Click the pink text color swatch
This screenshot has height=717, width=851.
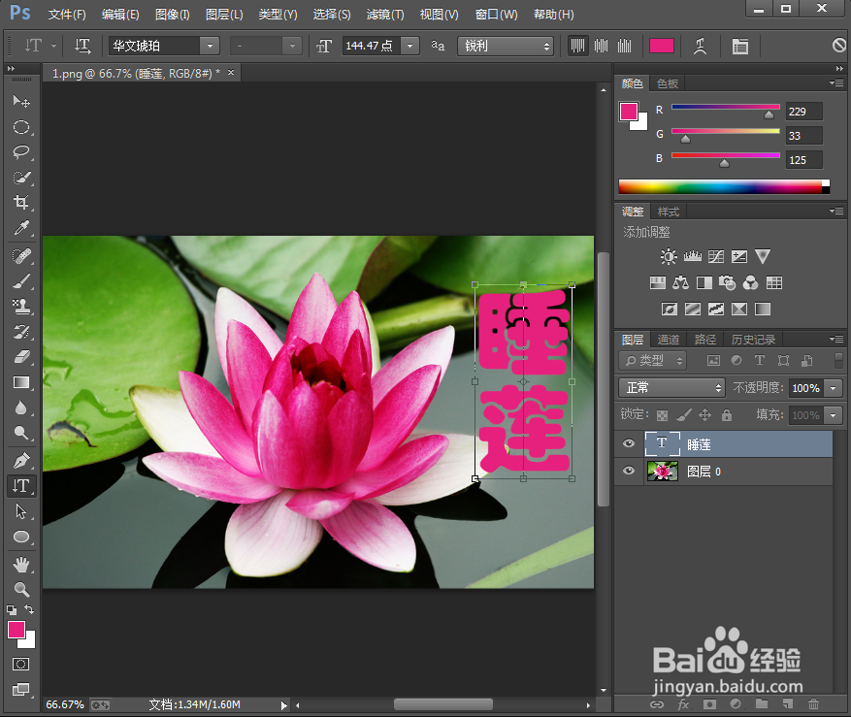[662, 46]
